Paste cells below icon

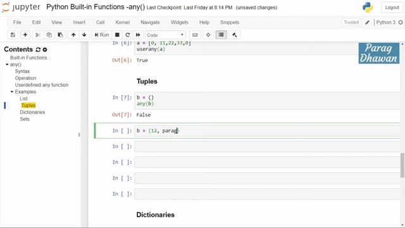pos(60,35)
